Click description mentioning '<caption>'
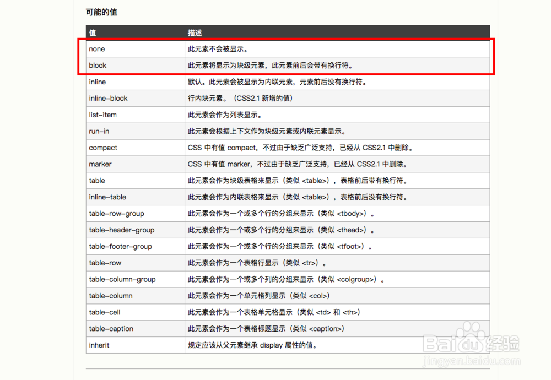Viewport: 551px width, 380px height. pos(266,329)
